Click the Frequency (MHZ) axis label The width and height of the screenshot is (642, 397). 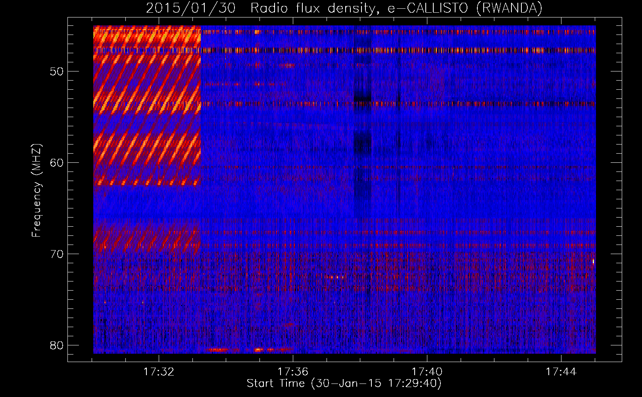(37, 191)
